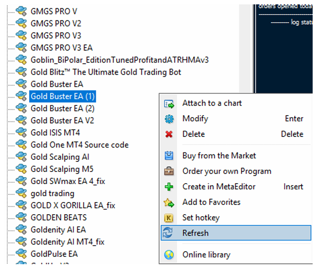Click the expert icon for Gold Buster EA (1)
Image resolution: width=318 pixels, height=271 pixels.
pyautogui.click(x=21, y=96)
